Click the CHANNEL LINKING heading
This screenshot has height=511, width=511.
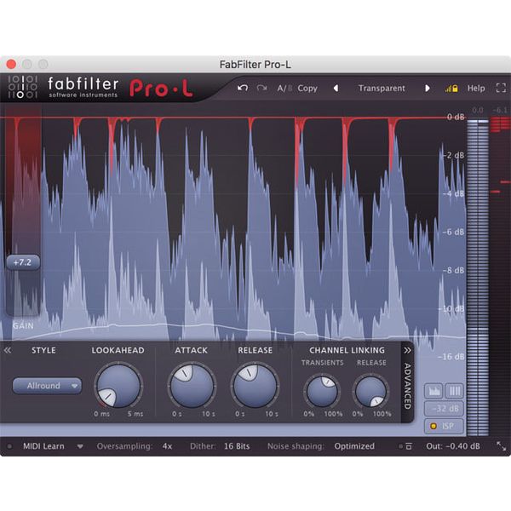(347, 350)
